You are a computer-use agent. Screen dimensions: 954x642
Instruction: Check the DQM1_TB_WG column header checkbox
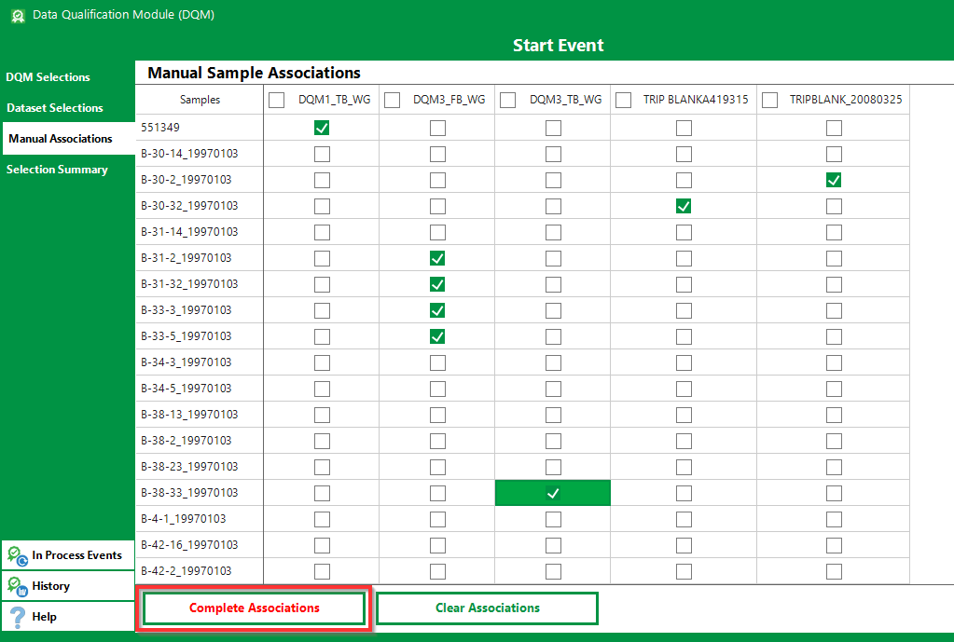click(x=276, y=100)
